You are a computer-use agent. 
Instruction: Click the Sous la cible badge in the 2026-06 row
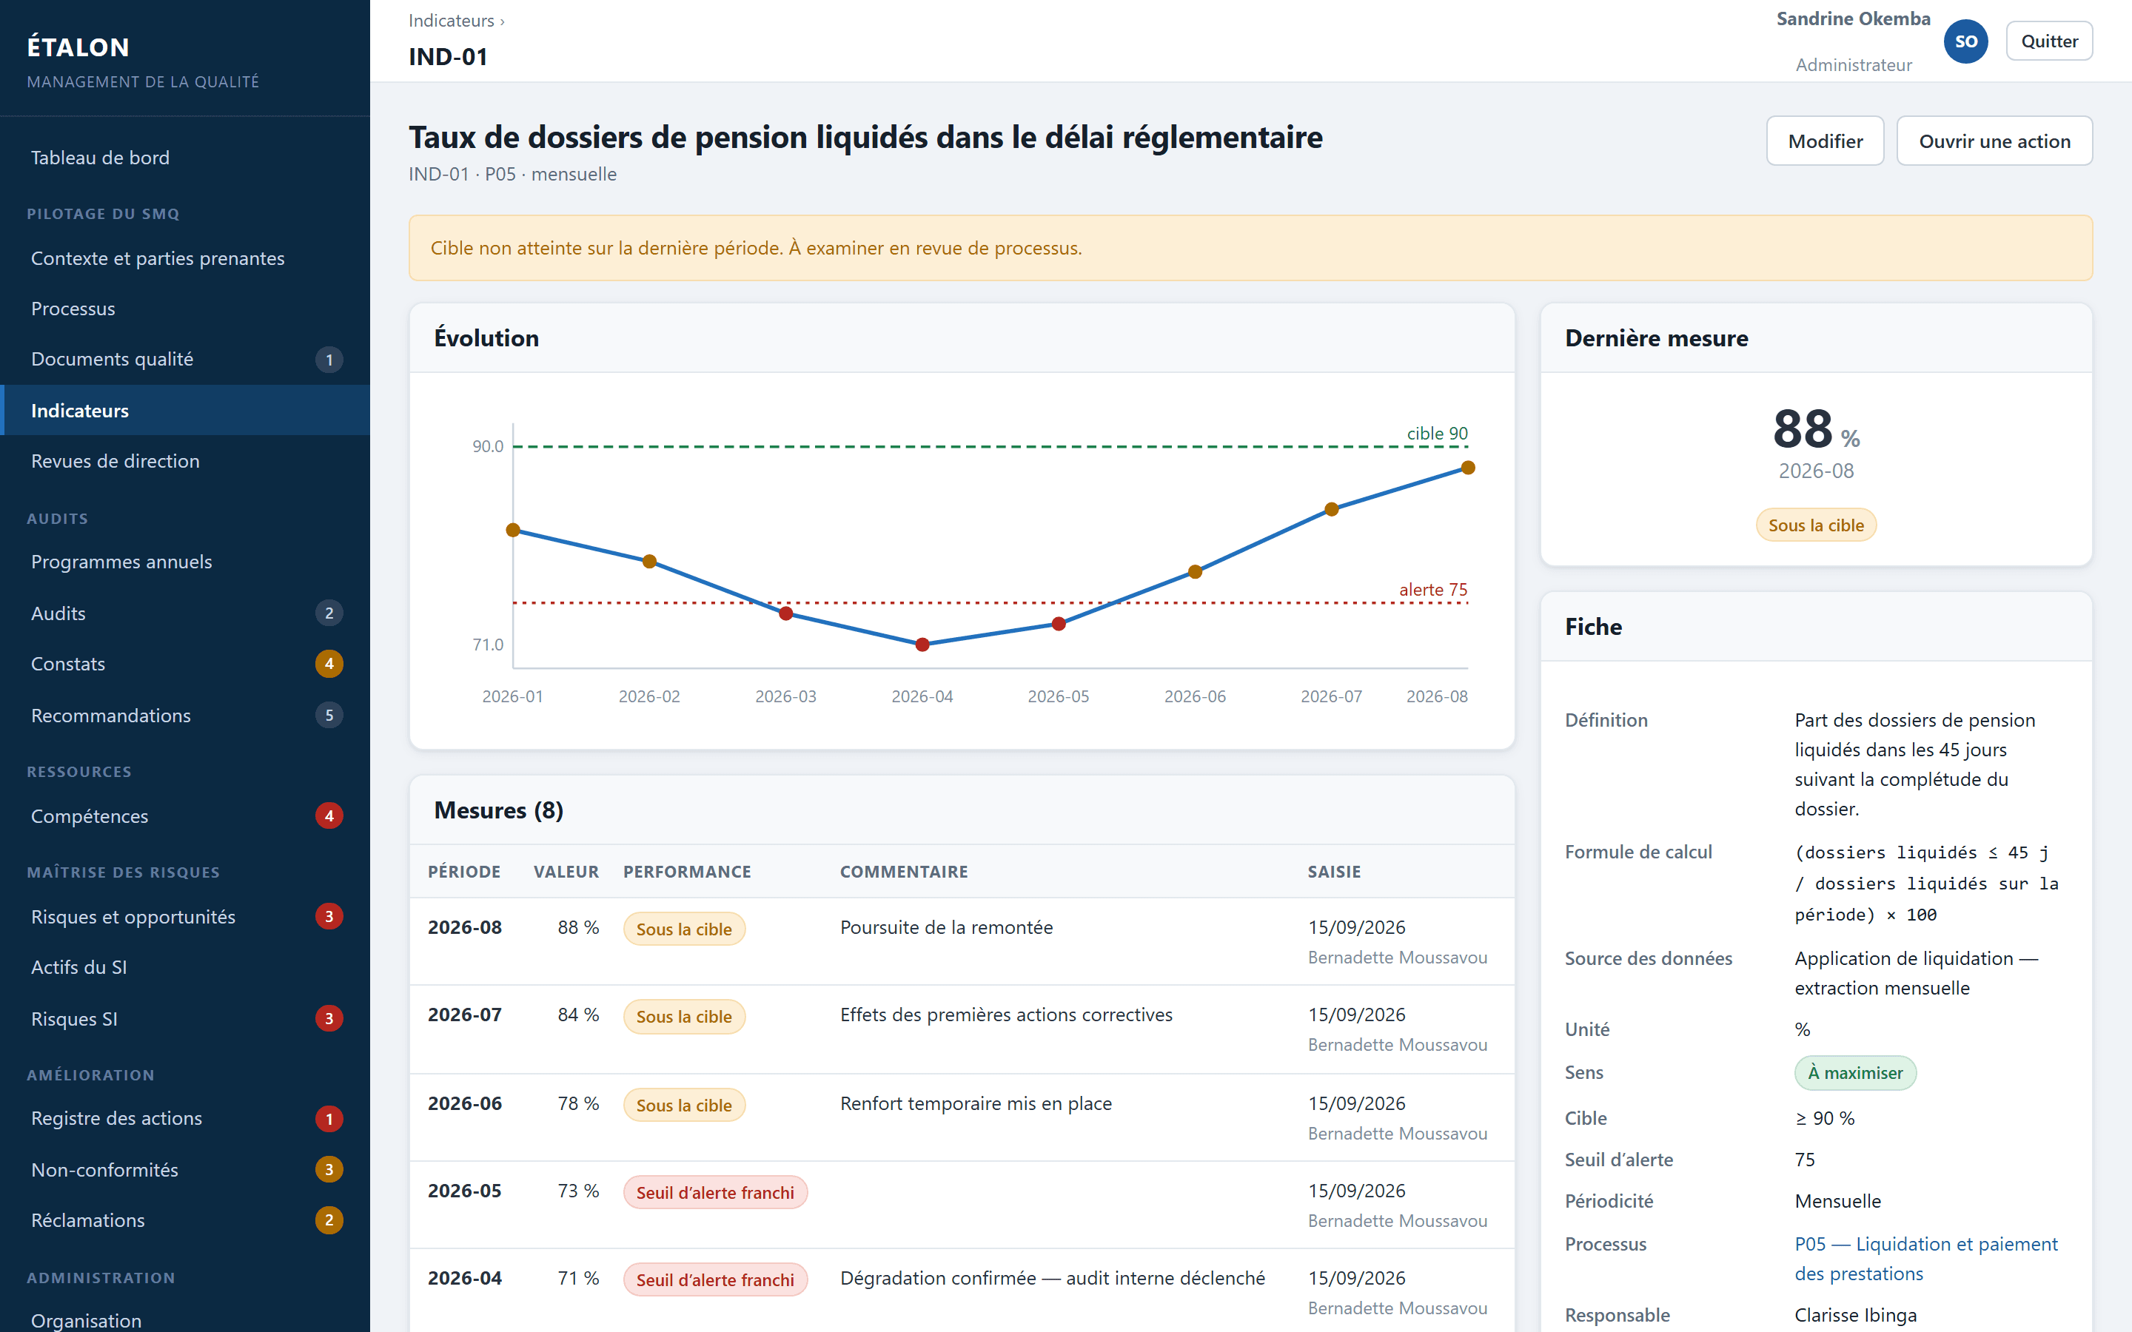684,1105
